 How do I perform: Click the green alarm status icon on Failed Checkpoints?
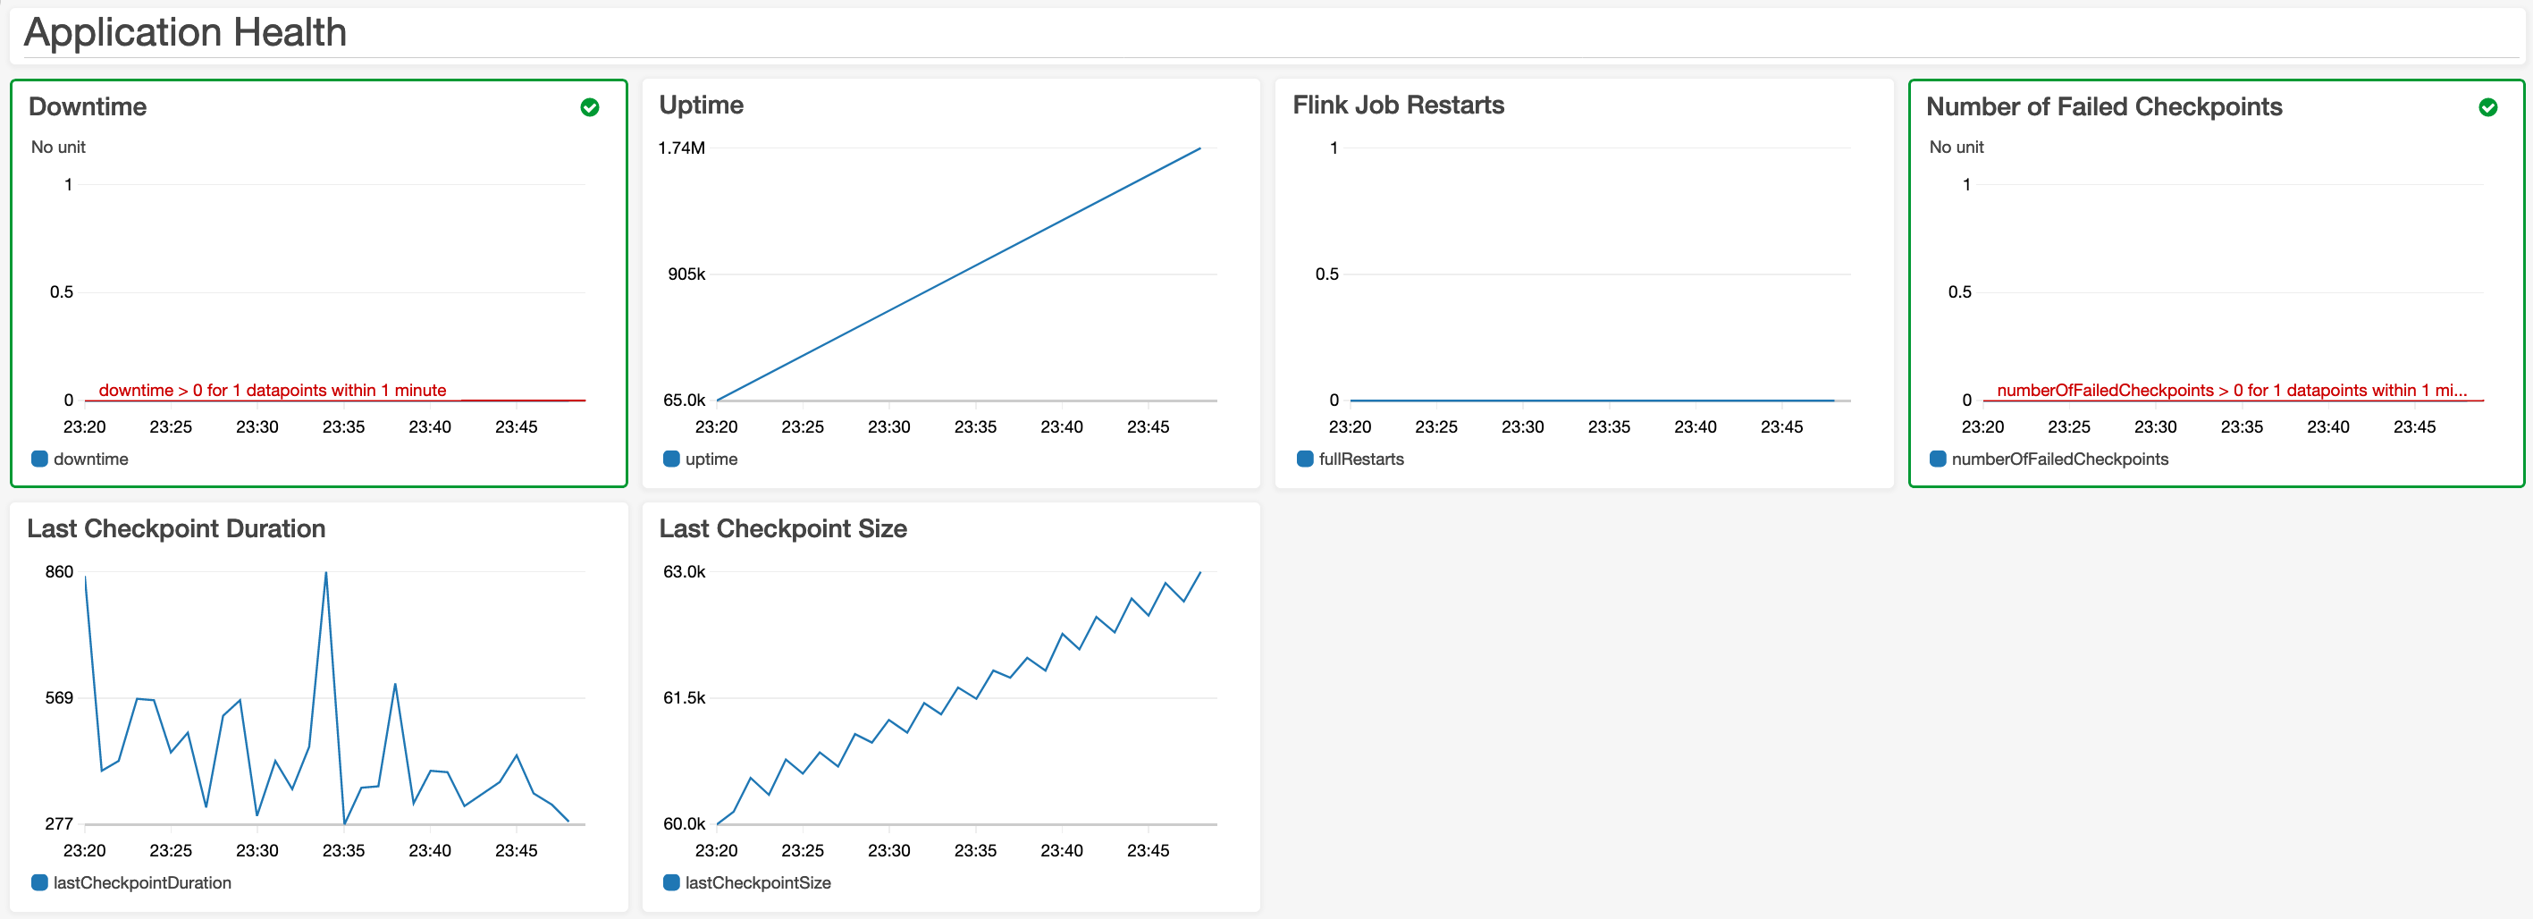2487,107
